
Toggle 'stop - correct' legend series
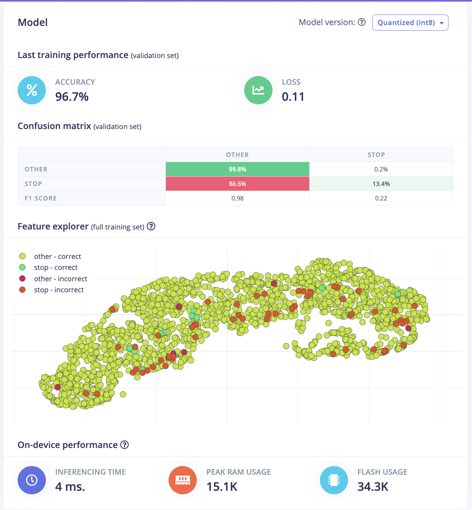tap(55, 268)
